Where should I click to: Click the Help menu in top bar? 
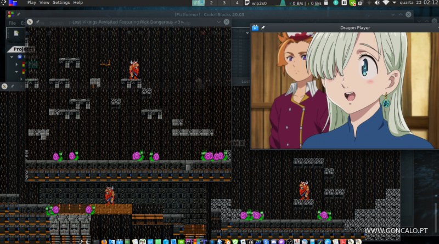point(78,3)
